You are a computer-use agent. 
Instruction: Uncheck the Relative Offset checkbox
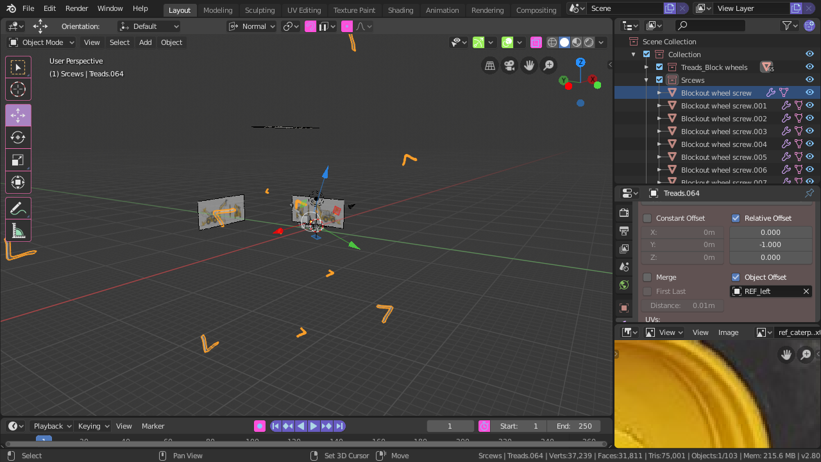[736, 218]
